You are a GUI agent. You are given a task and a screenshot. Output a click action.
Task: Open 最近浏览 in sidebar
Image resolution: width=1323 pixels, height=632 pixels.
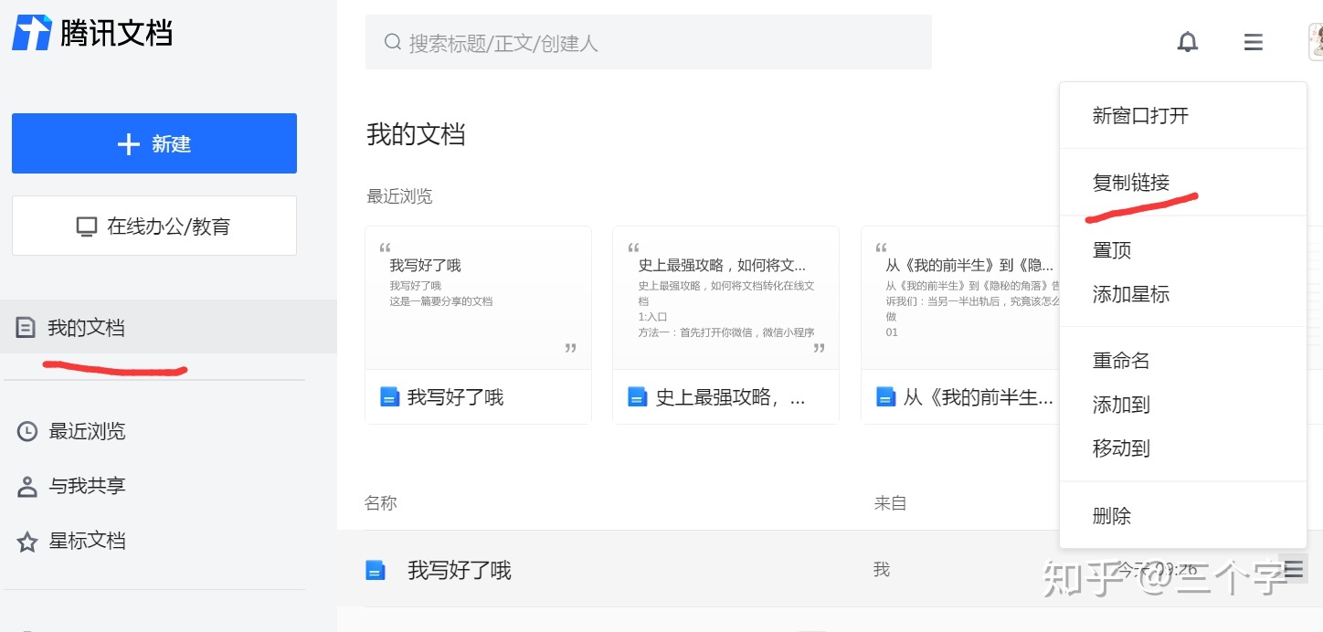coord(87,431)
